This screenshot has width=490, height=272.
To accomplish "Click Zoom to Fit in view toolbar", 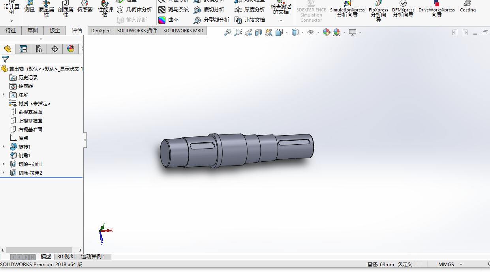I will [x=228, y=32].
